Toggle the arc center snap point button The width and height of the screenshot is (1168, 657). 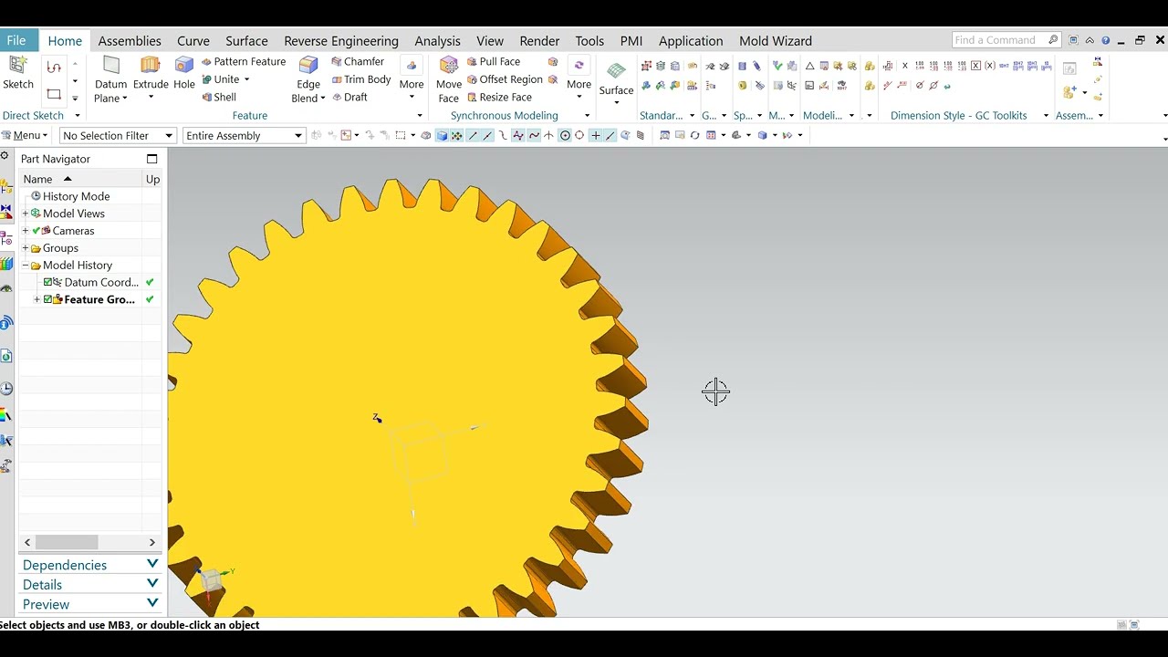coord(565,136)
